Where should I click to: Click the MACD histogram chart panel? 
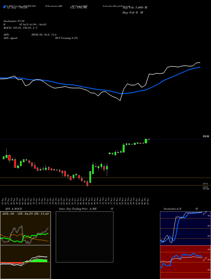(25, 262)
